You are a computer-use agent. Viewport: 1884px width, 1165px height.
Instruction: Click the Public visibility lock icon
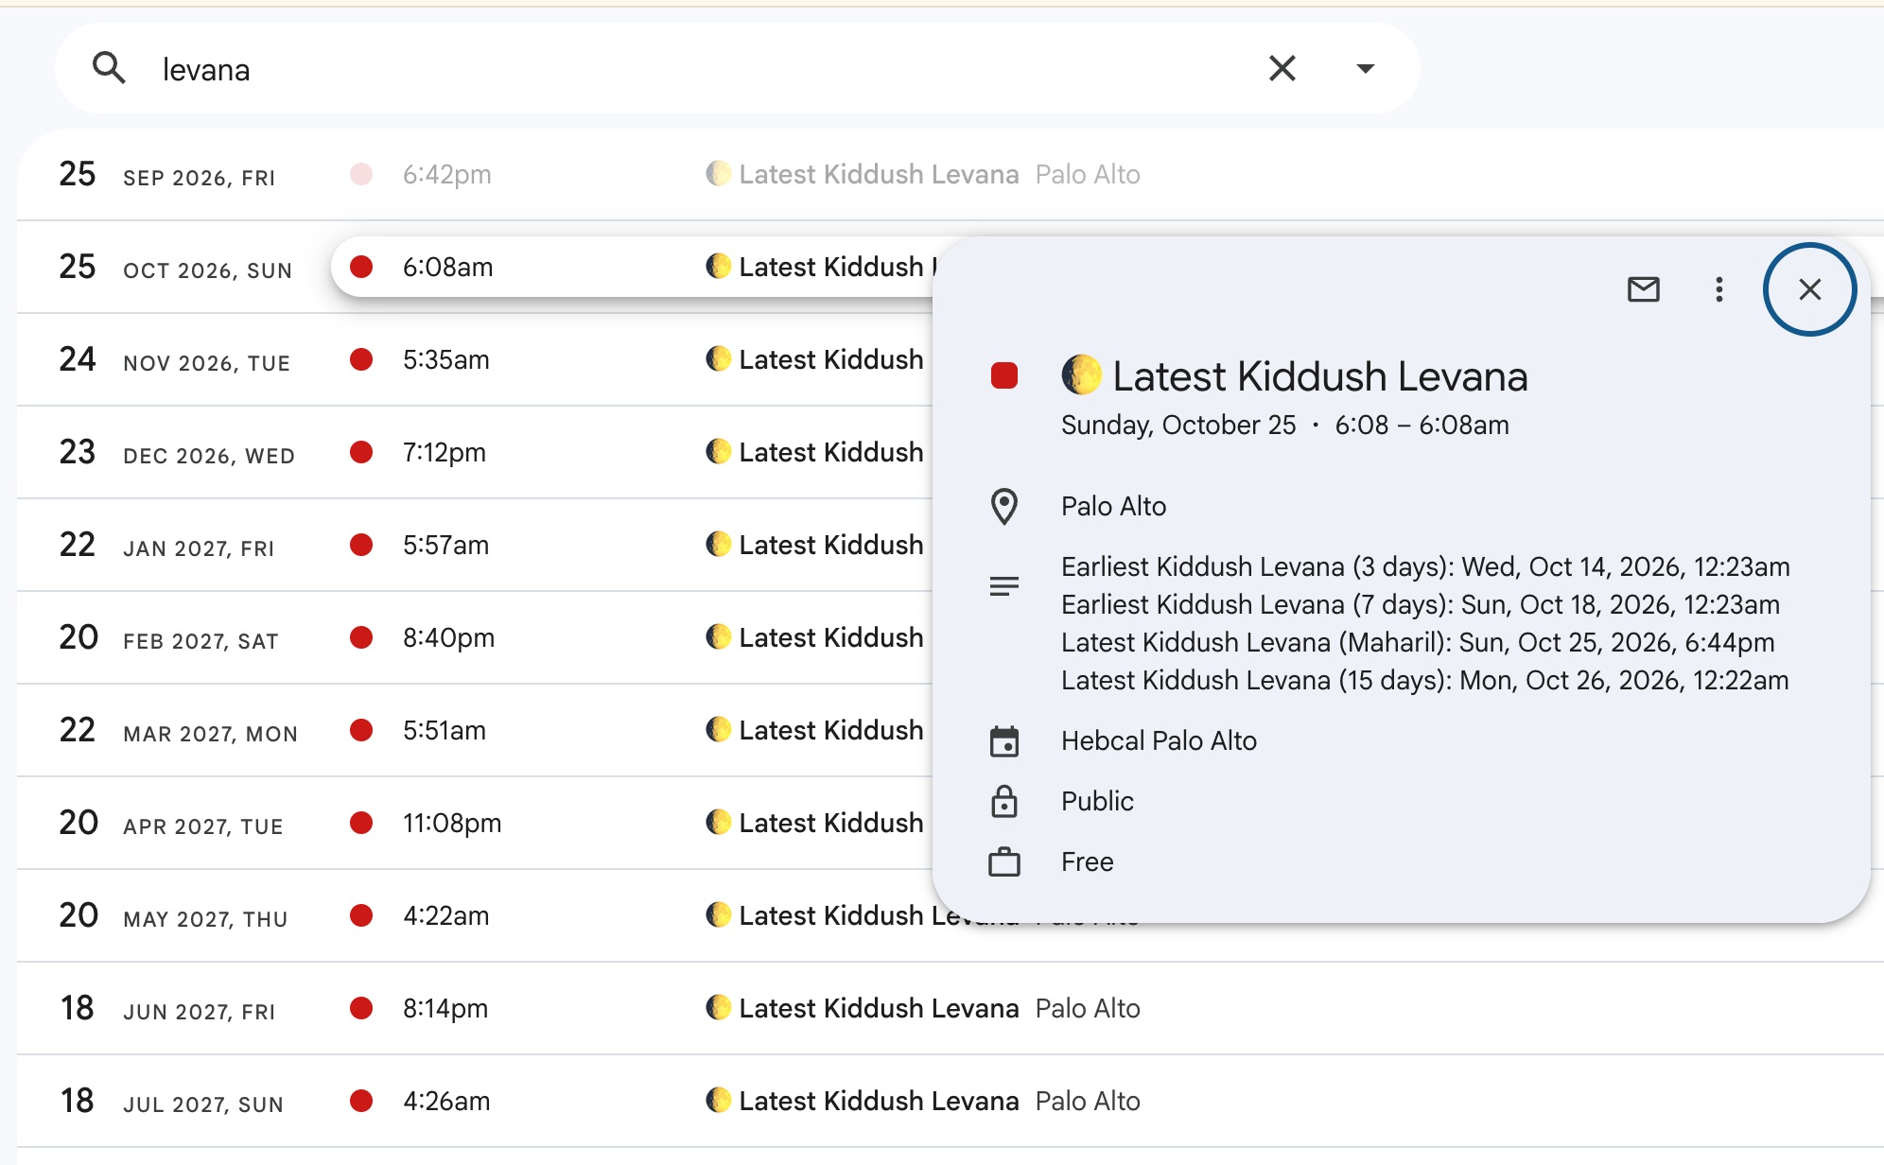[1003, 801]
